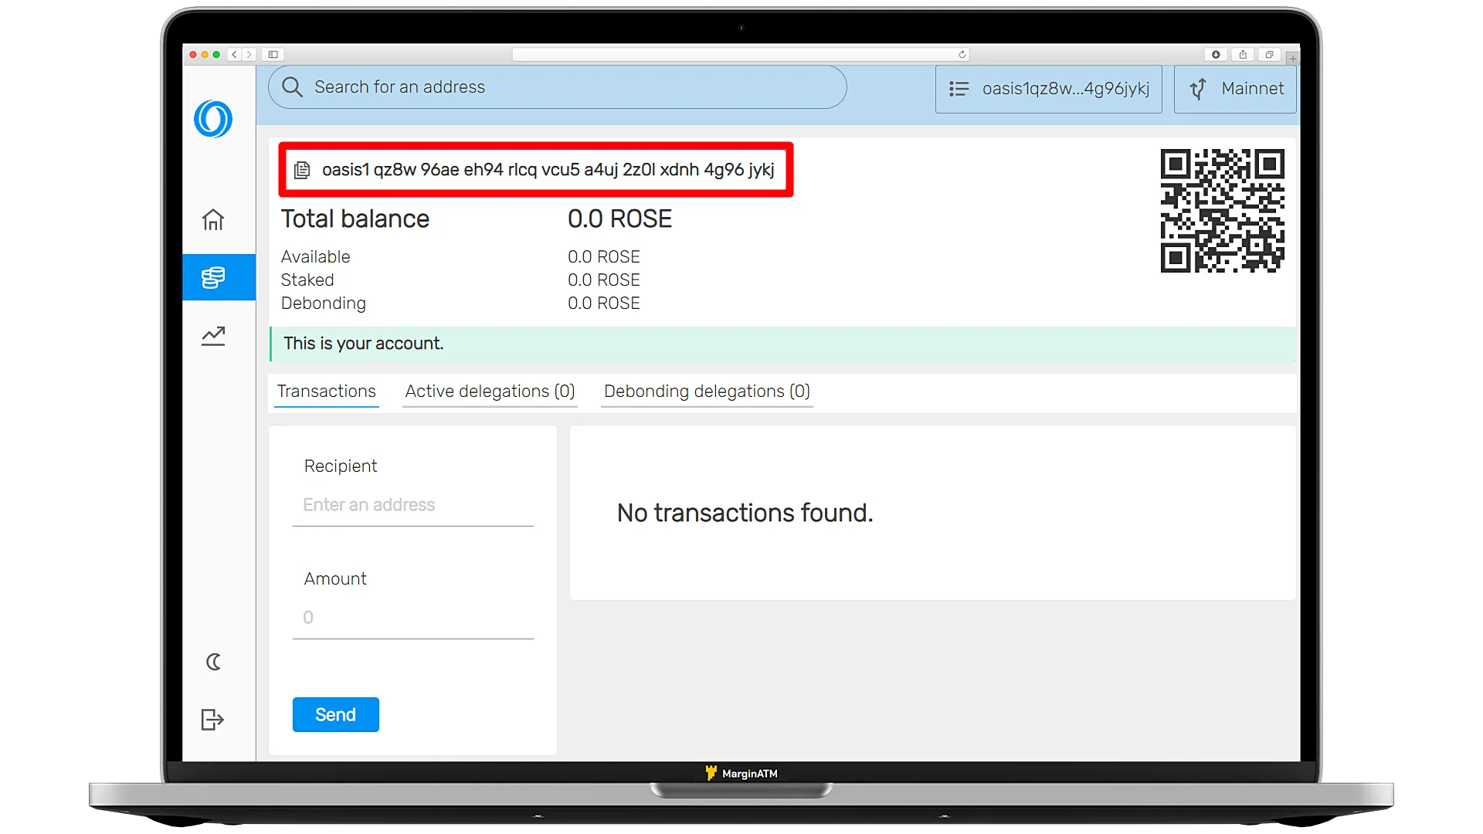Open the staking chart icon in the sidebar

[x=213, y=336]
